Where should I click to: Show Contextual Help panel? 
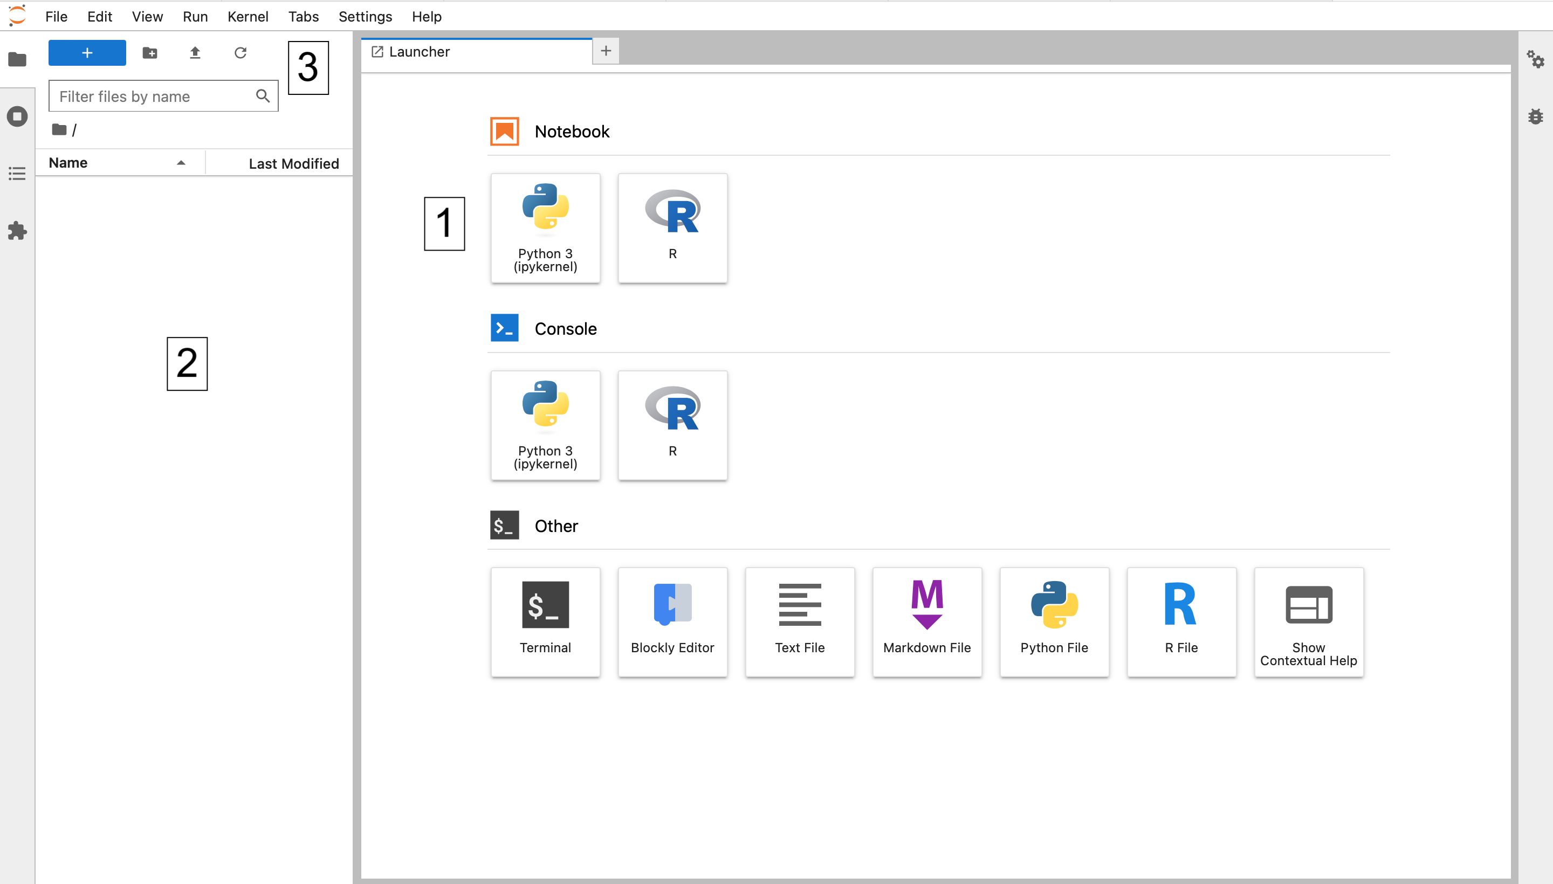[1309, 621]
